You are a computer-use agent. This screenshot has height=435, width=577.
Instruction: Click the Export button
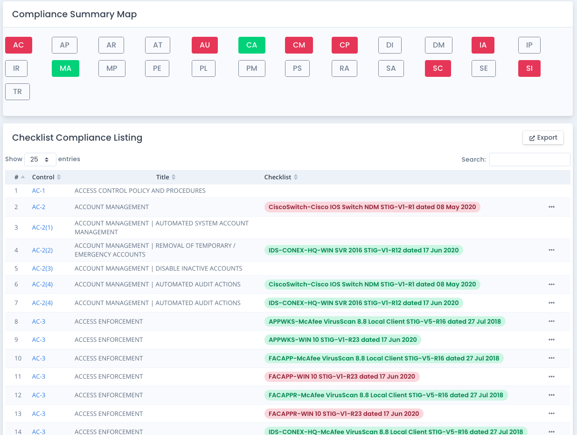543,137
